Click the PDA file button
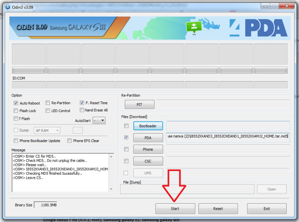Screen dimensions: 299x222 tap(148, 138)
